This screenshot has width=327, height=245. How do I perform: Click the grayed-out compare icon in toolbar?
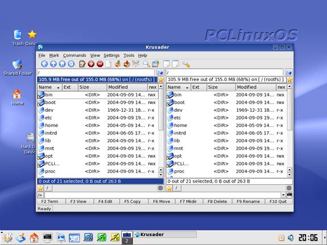(x=136, y=64)
